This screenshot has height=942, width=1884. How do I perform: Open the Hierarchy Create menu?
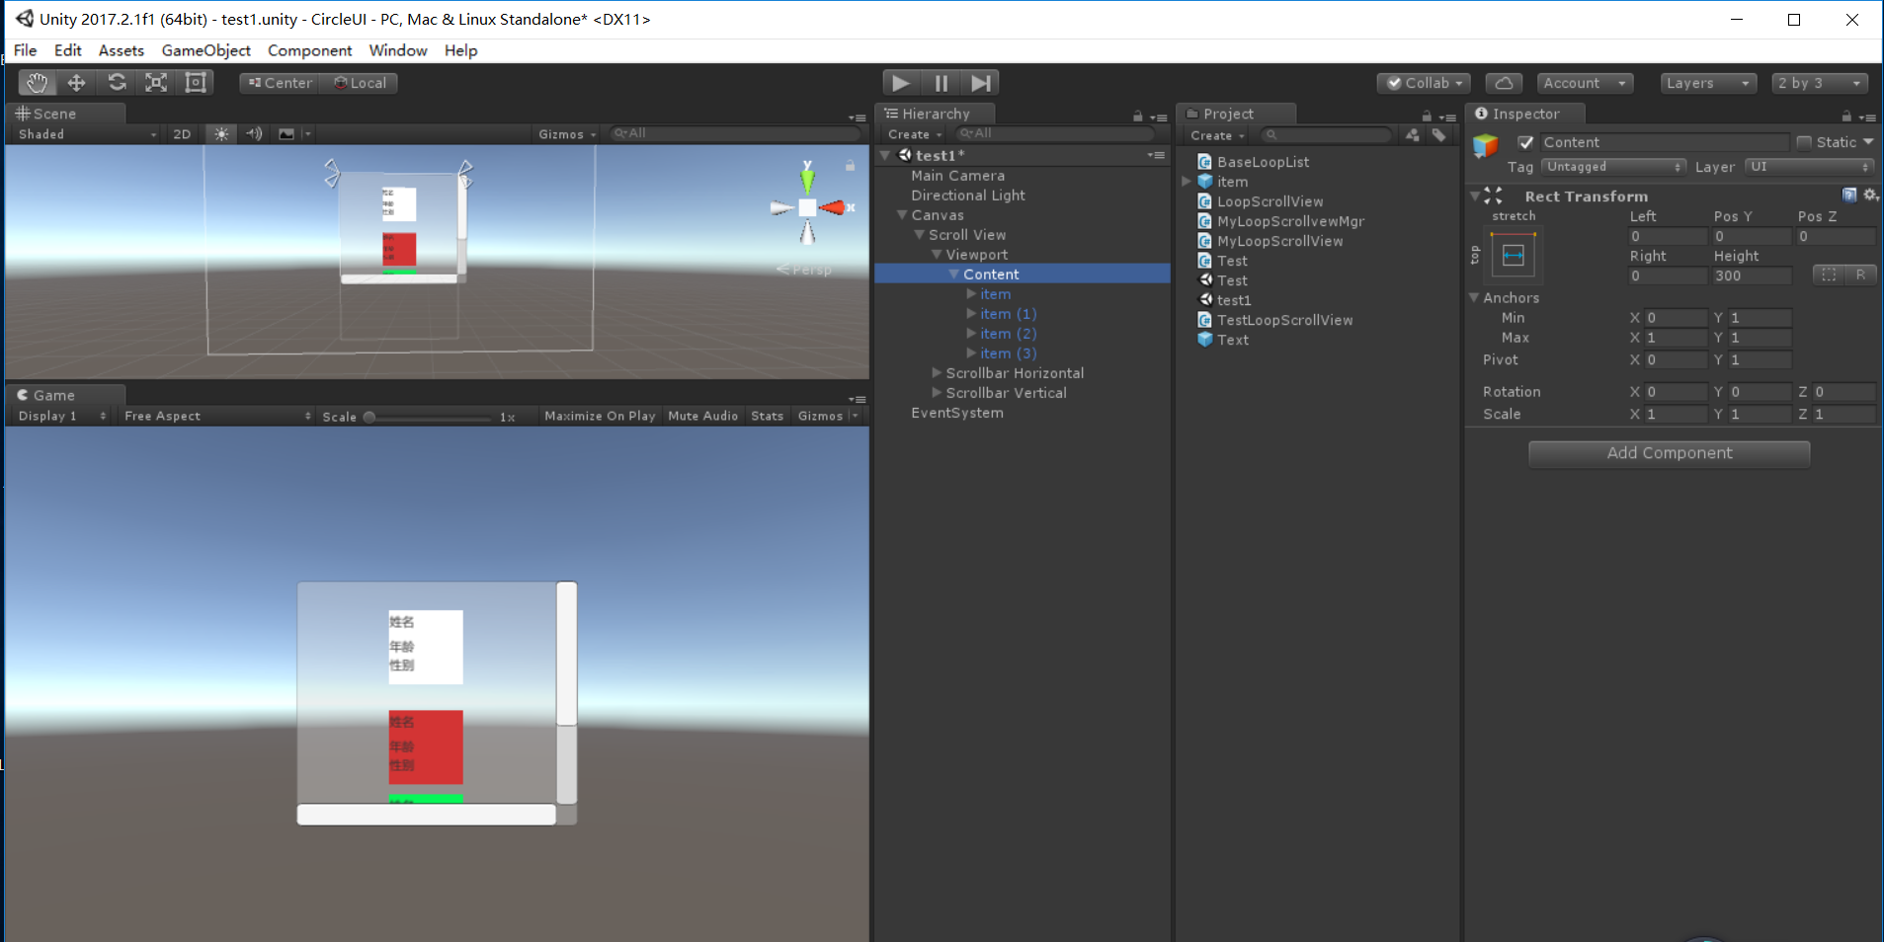914,134
